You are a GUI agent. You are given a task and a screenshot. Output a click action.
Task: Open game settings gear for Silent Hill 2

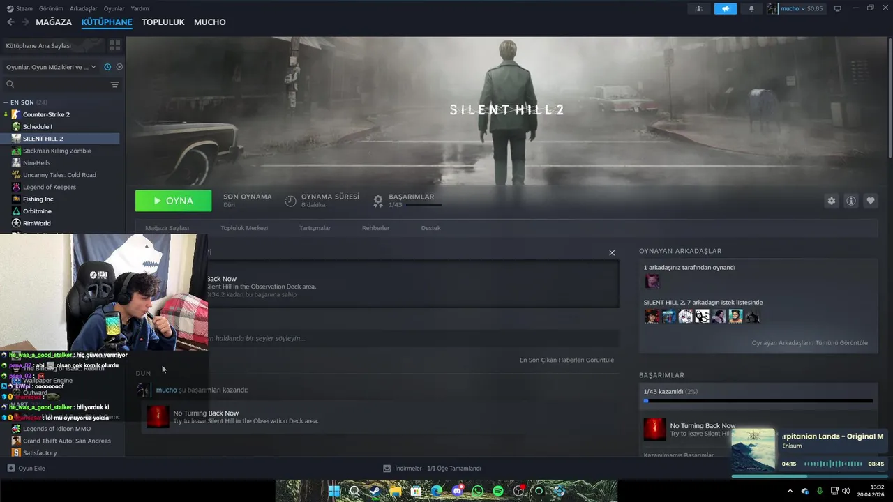click(x=831, y=201)
